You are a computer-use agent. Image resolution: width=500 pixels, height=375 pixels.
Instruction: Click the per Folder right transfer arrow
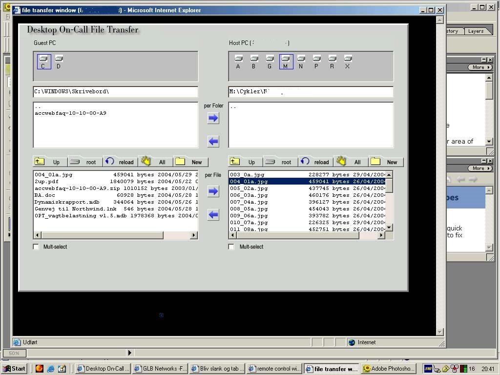(x=213, y=118)
